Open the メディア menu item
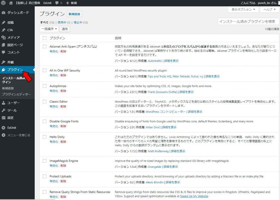This screenshot has height=200, width=280. 14,37
